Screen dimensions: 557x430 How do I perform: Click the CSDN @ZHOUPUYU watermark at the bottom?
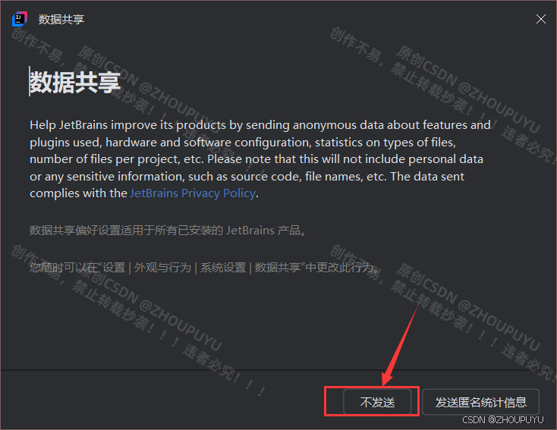tap(503, 420)
